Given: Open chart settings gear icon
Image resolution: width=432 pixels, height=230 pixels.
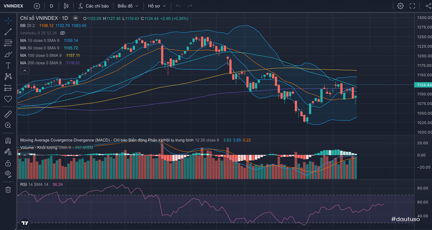Looking at the screenshot, I should tap(400, 6).
